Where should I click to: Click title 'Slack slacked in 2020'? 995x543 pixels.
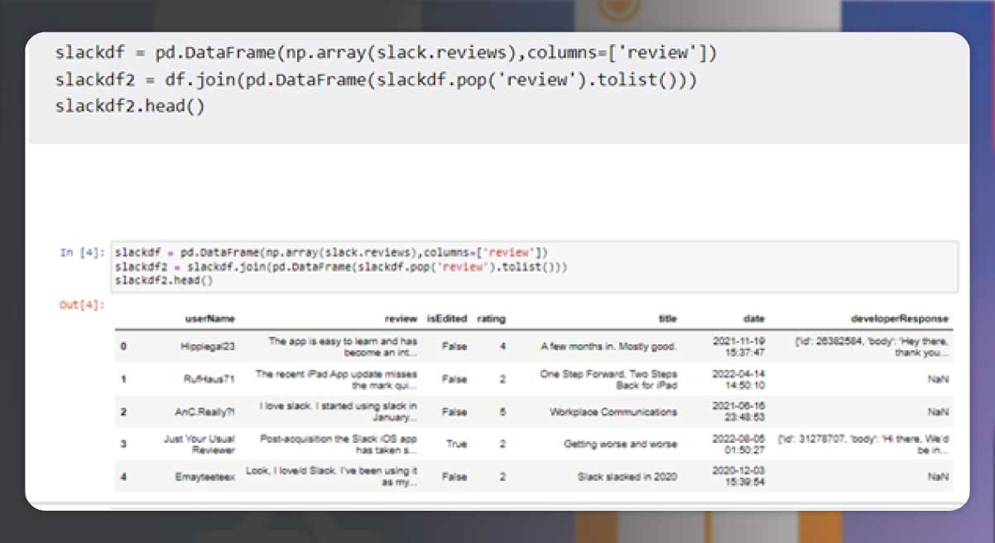point(627,477)
